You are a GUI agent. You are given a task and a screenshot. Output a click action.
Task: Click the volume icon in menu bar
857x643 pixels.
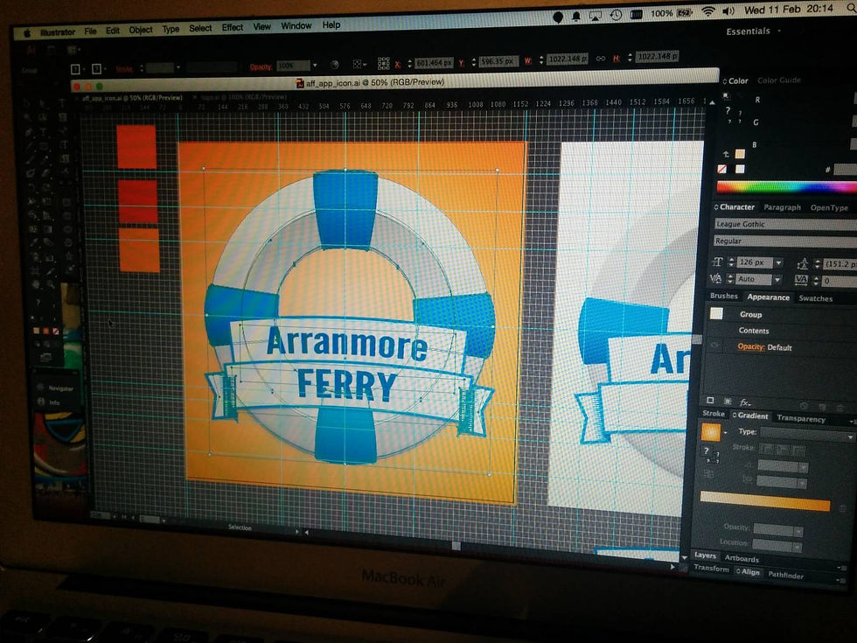728,10
